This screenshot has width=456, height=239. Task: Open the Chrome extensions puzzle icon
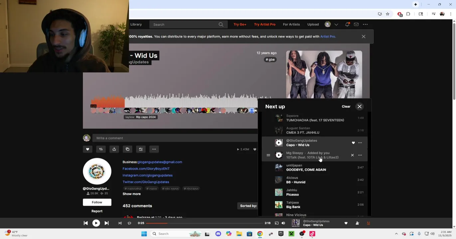[x=408, y=14]
